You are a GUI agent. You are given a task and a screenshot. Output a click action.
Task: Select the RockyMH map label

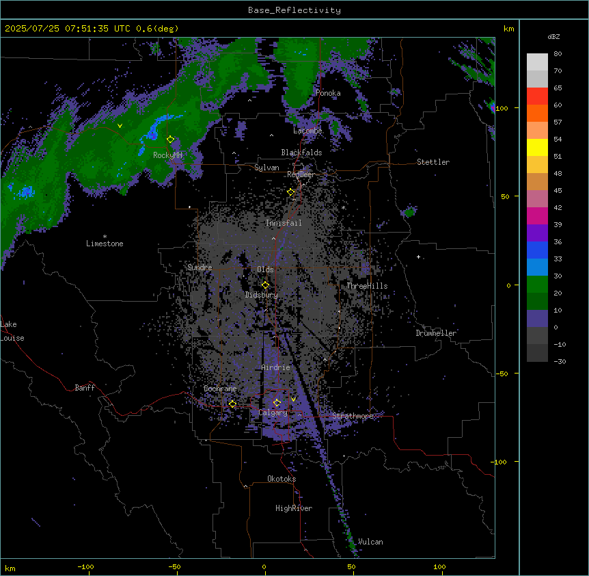[167, 155]
